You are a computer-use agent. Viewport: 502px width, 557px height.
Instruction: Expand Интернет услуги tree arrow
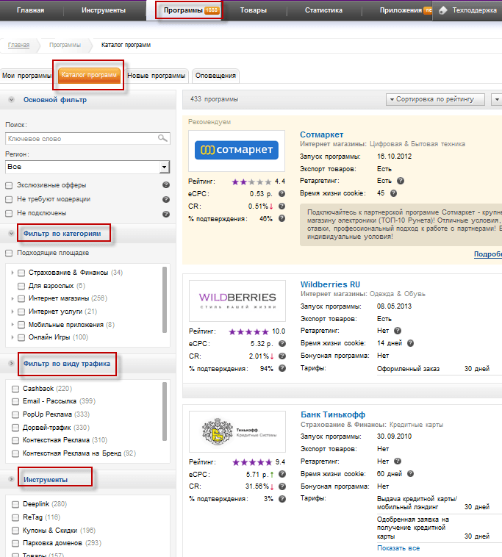pos(12,312)
